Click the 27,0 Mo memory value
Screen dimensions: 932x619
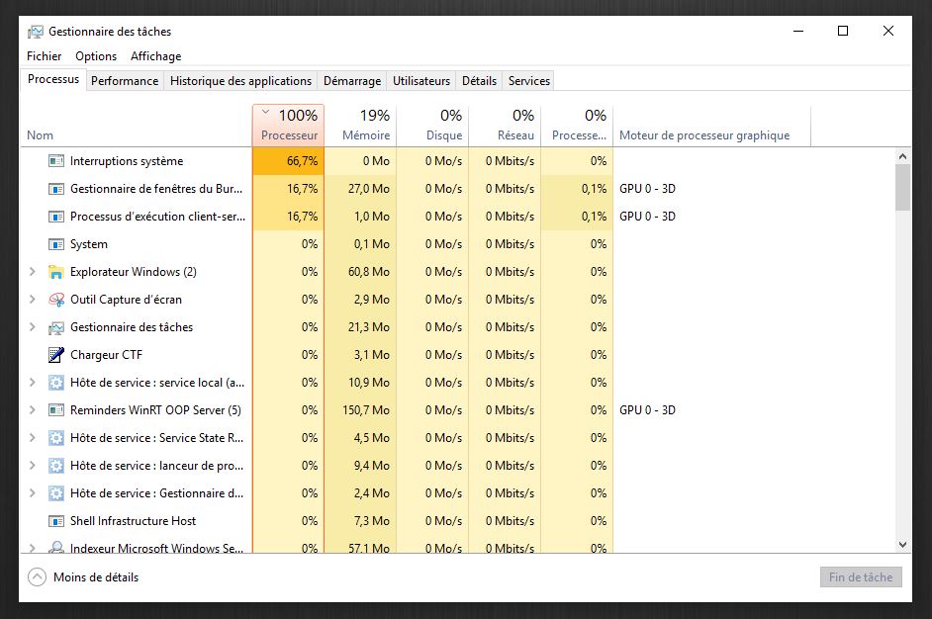[368, 188]
